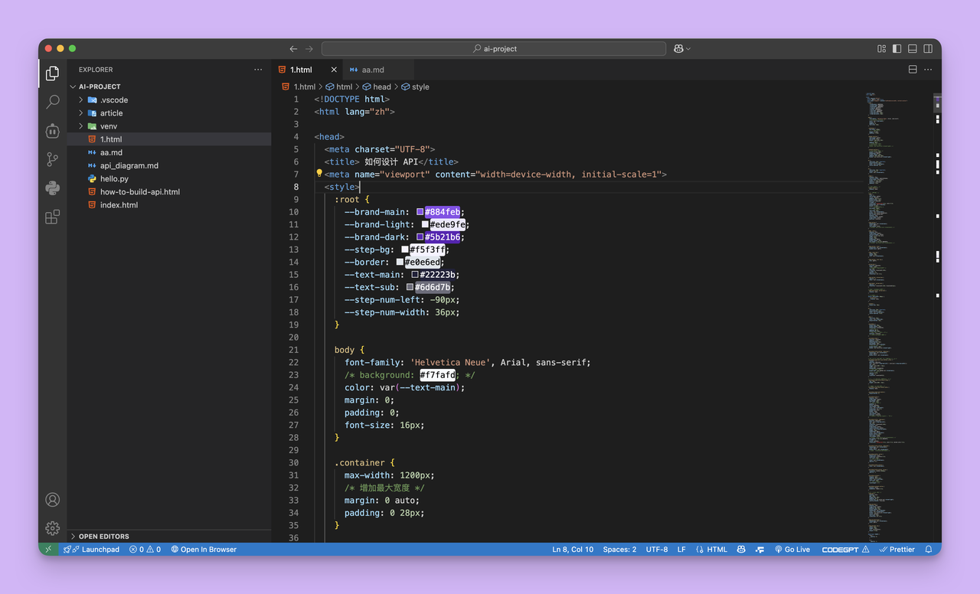Open color picker for #ede9fe swatch
The height and width of the screenshot is (594, 980).
[426, 224]
